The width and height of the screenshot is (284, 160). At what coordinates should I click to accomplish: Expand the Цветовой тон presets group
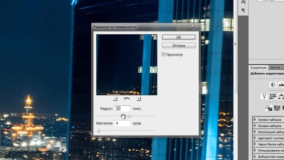[x=255, y=138]
